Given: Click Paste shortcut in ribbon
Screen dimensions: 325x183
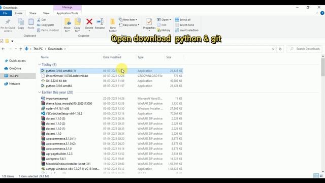Looking at the screenshot, I should click(x=48, y=30).
